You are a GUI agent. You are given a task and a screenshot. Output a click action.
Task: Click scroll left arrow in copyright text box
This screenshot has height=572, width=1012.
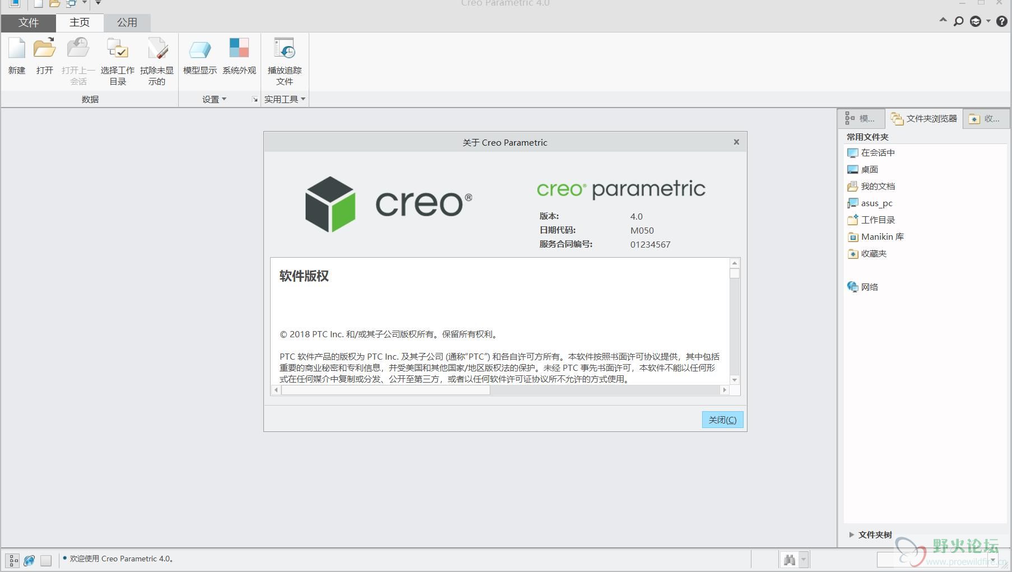coord(276,390)
